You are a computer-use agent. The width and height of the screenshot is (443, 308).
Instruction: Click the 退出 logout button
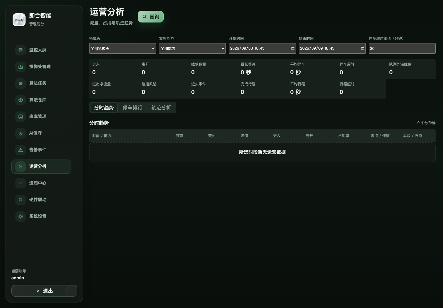click(x=44, y=291)
